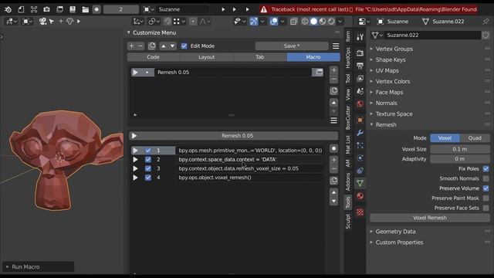
Task: Open the Active Tool settings properties tab
Action: [x=360, y=37]
